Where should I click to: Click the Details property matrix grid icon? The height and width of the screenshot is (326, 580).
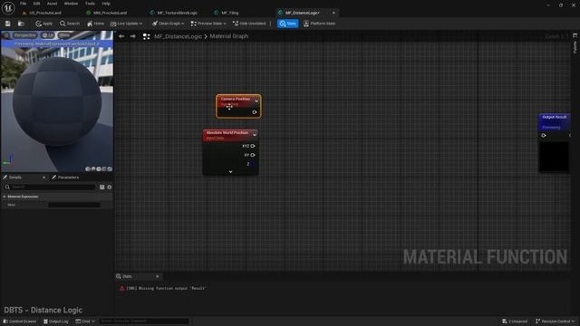click(102, 187)
